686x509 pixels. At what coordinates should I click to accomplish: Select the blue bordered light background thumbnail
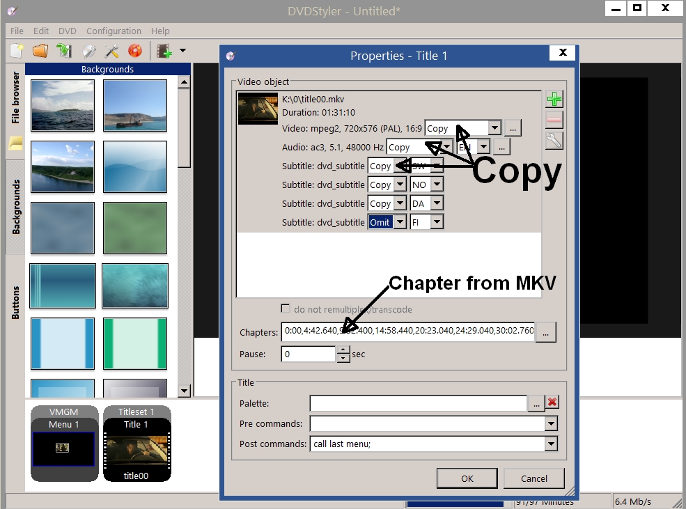pyautogui.click(x=63, y=343)
